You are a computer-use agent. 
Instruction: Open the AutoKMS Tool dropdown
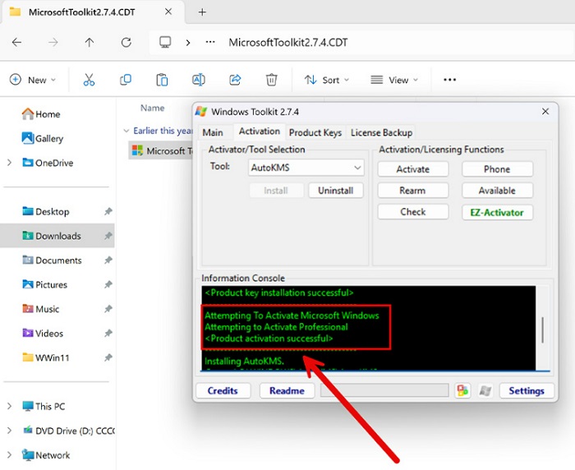[x=306, y=168]
